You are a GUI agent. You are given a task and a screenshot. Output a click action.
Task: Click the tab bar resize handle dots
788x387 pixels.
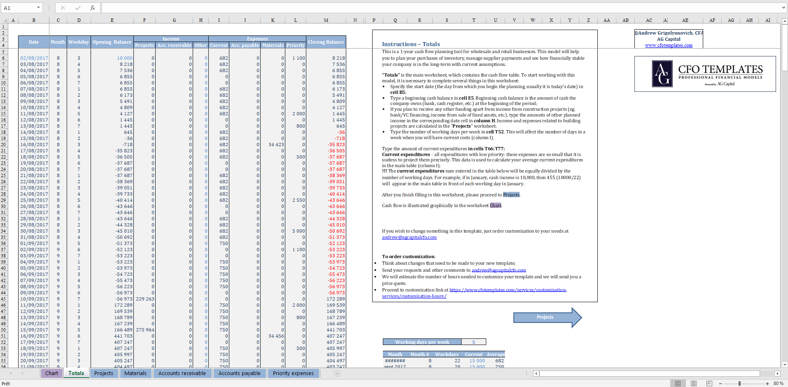[x=526, y=373]
